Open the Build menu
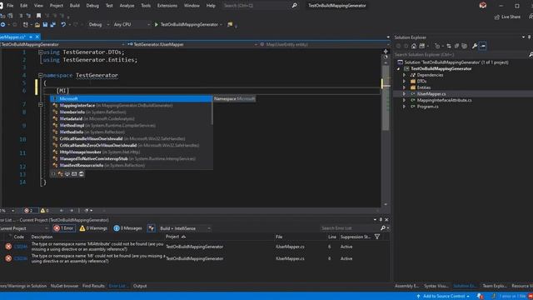533x300 pixels. pyautogui.click(x=74, y=6)
